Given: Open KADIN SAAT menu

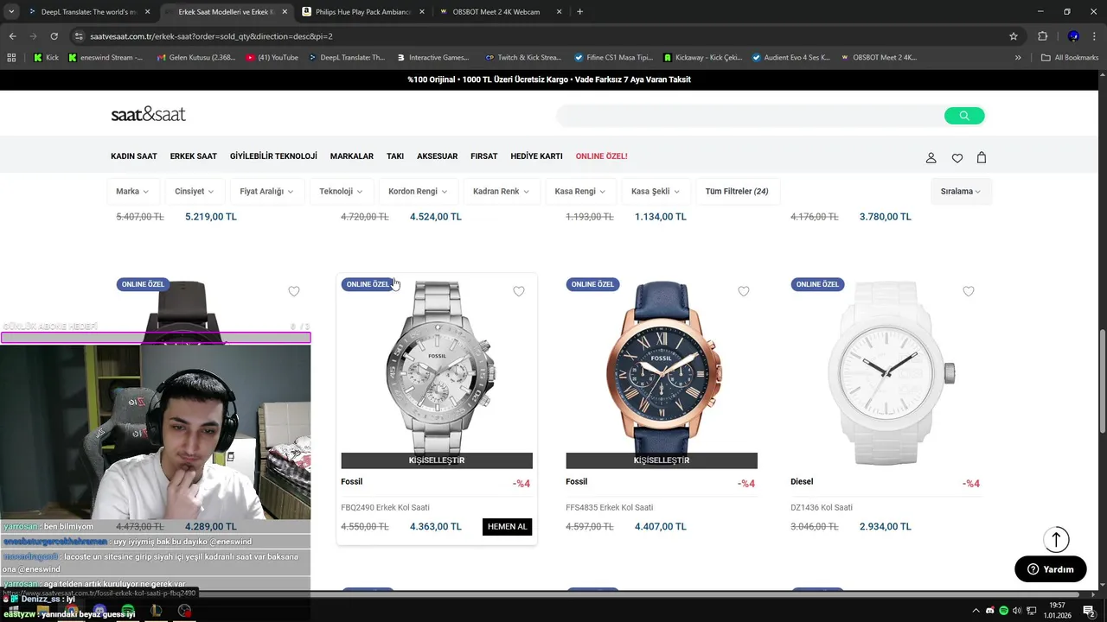Looking at the screenshot, I should (134, 156).
